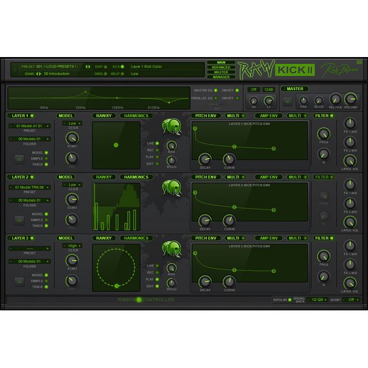Click the Layer 3 Amp Env MULTI button
This screenshot has width=368, height=368.
click(x=297, y=238)
